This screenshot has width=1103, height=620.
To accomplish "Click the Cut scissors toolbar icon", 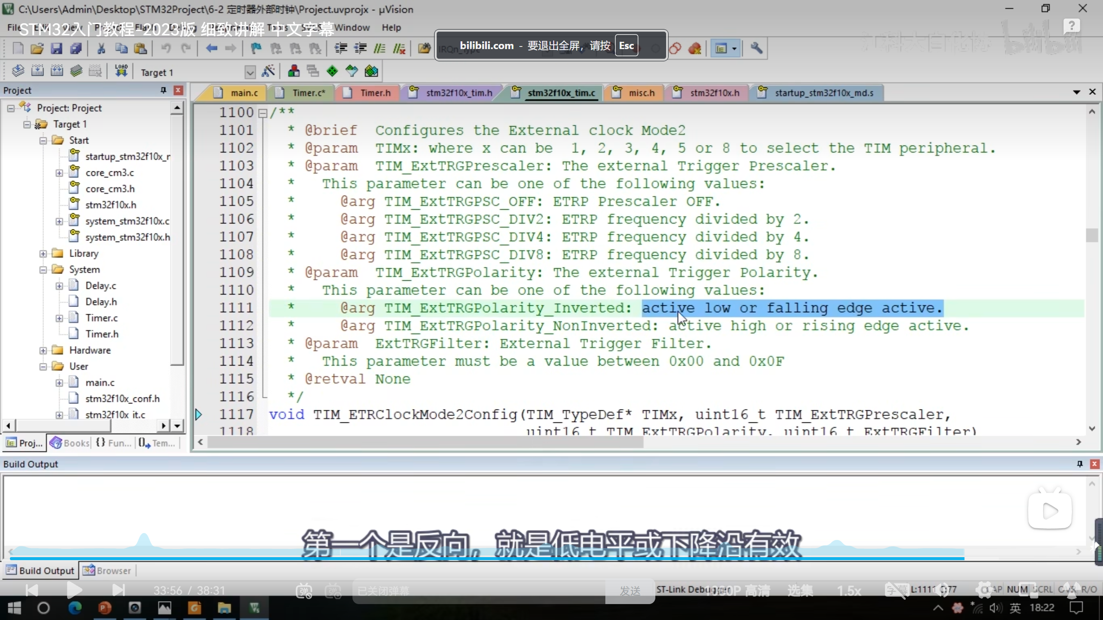I will click(101, 49).
